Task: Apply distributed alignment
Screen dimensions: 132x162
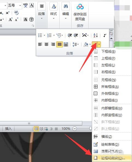Action: 66,44
